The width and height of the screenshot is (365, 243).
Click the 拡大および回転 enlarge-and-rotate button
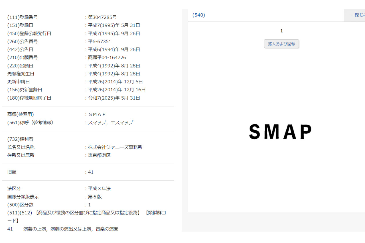281,44
